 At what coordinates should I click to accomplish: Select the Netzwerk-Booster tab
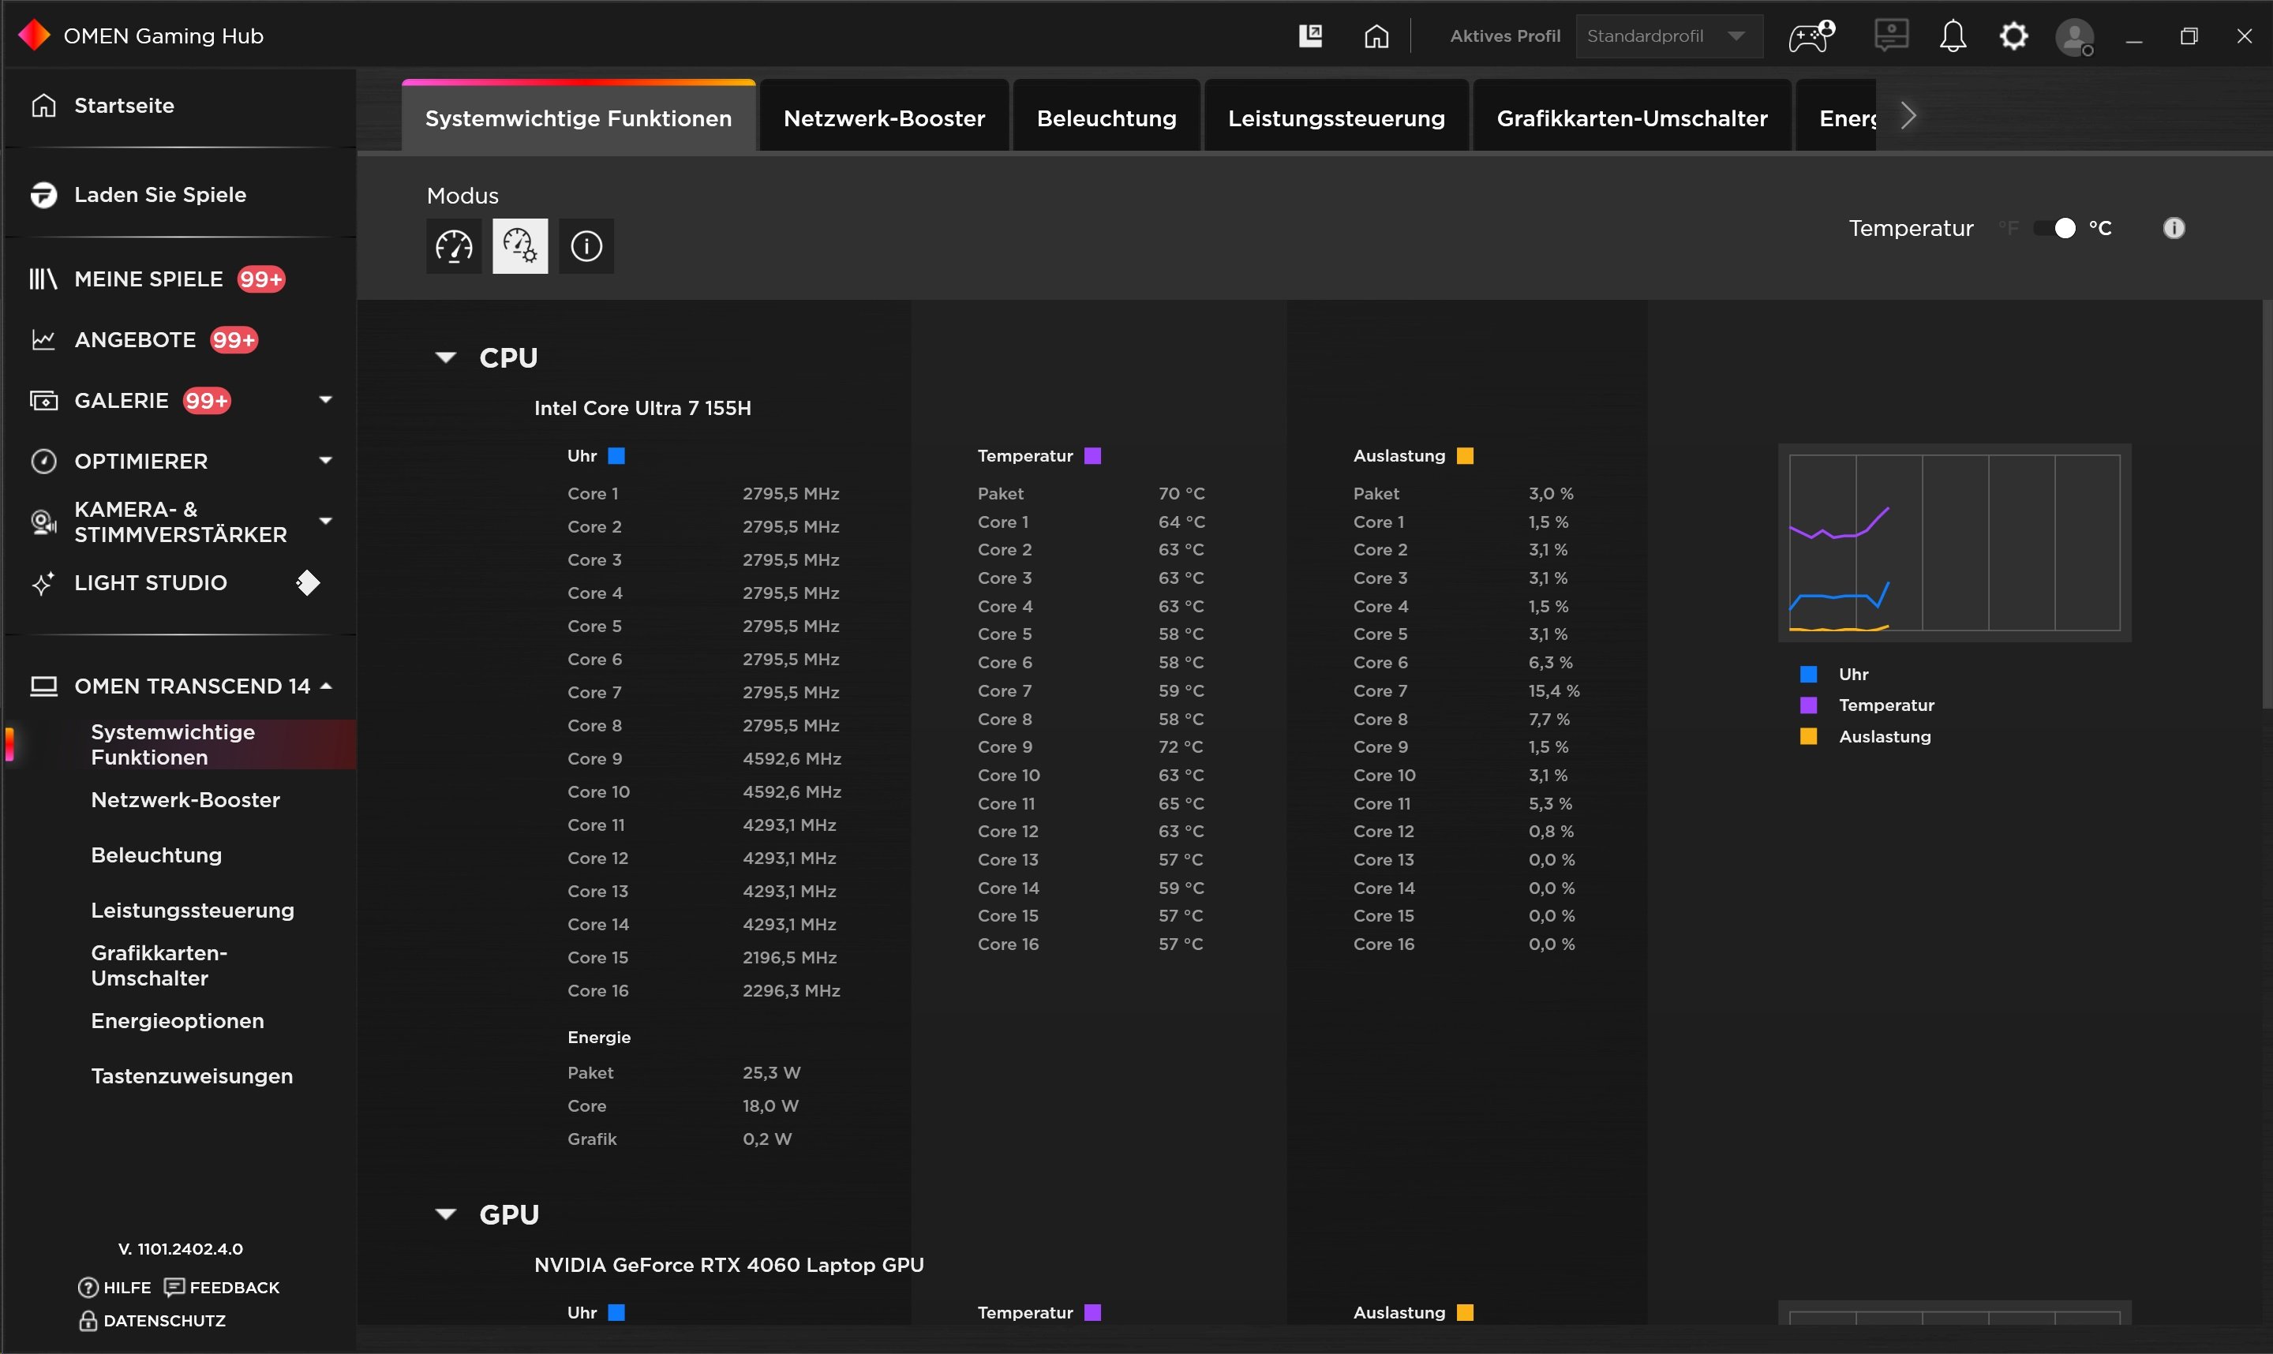(x=883, y=116)
